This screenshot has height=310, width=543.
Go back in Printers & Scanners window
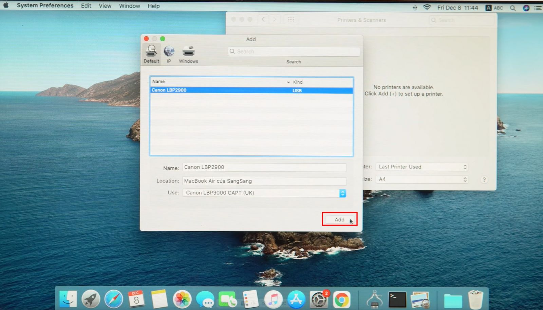tap(263, 19)
